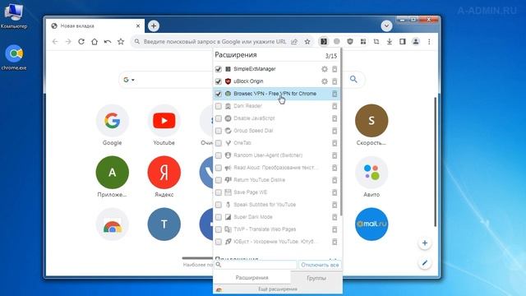Click the extension search input field

(x=256, y=265)
